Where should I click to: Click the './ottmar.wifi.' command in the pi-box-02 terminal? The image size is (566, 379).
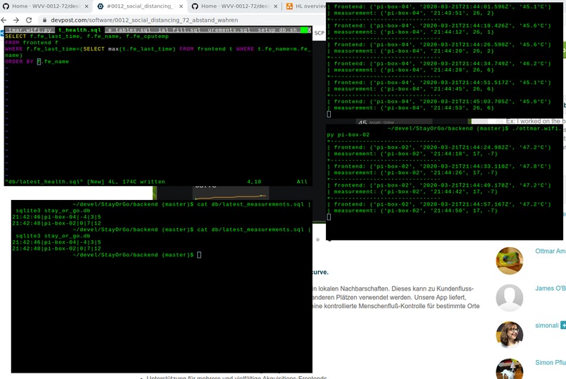(x=536, y=128)
